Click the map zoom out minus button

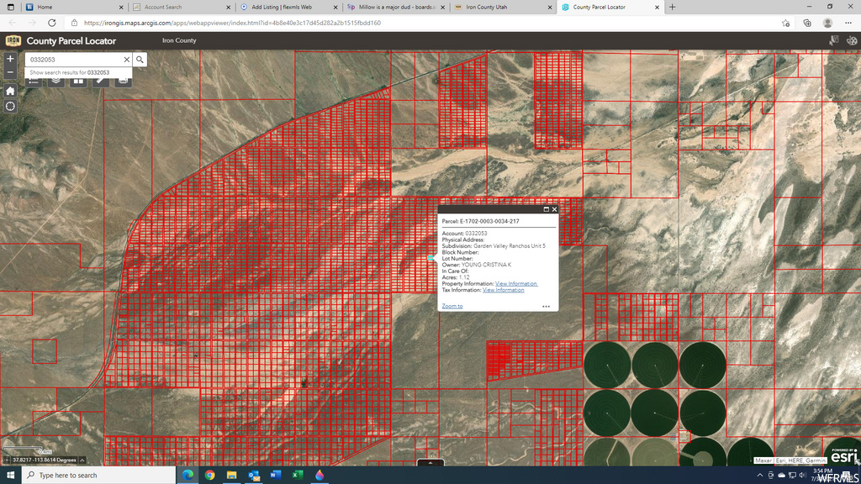10,72
